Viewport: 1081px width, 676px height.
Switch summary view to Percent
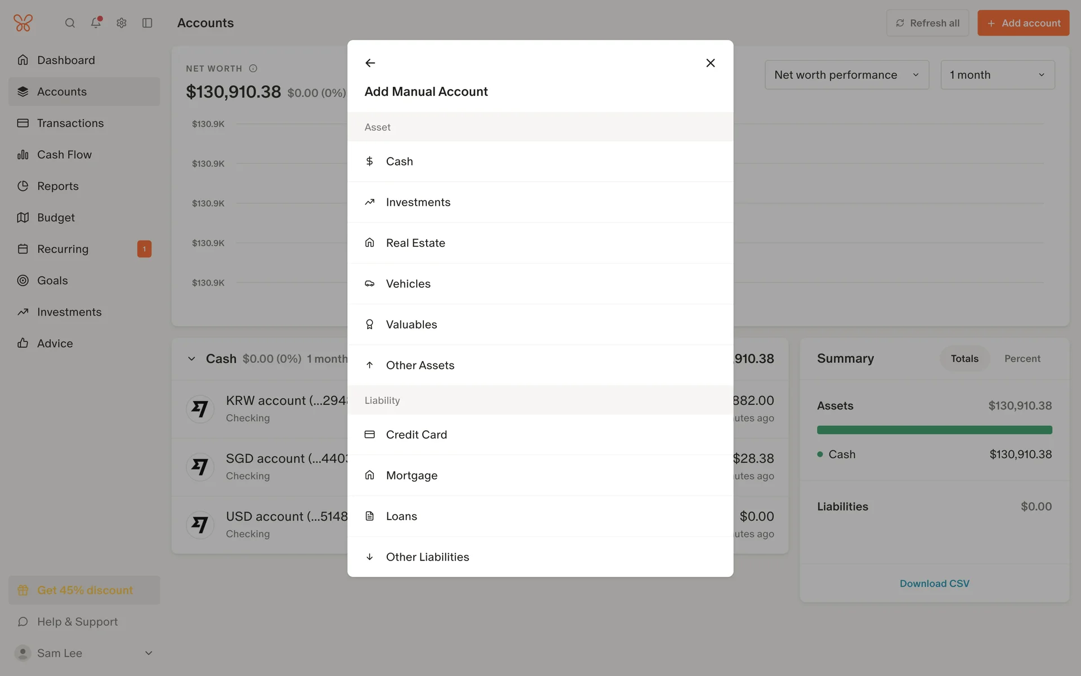(1022, 359)
